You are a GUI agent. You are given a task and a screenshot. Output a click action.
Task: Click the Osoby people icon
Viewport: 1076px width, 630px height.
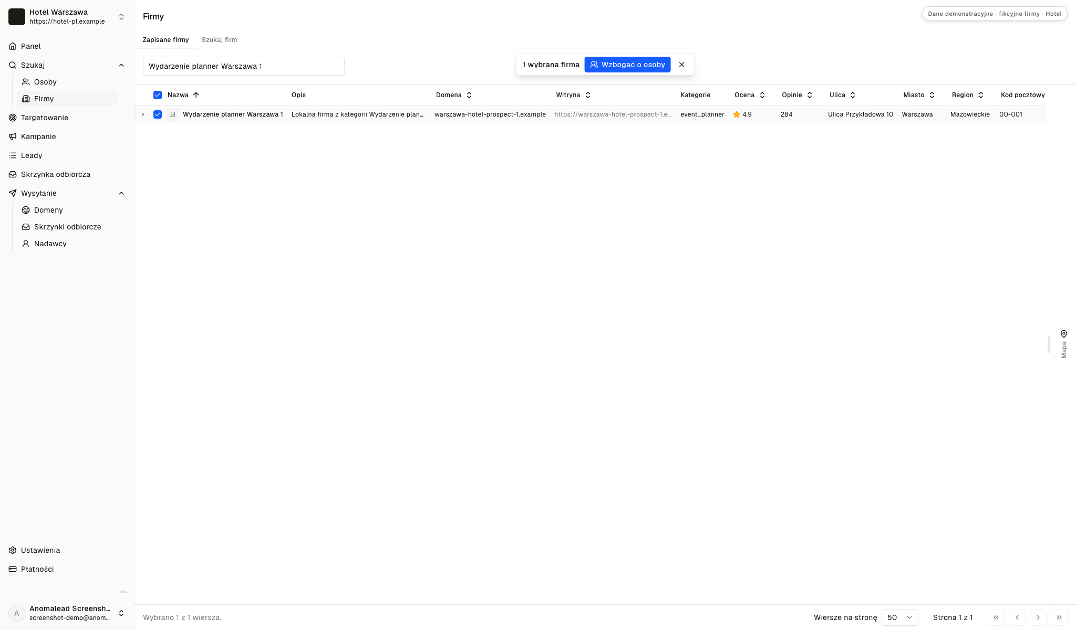pos(26,82)
